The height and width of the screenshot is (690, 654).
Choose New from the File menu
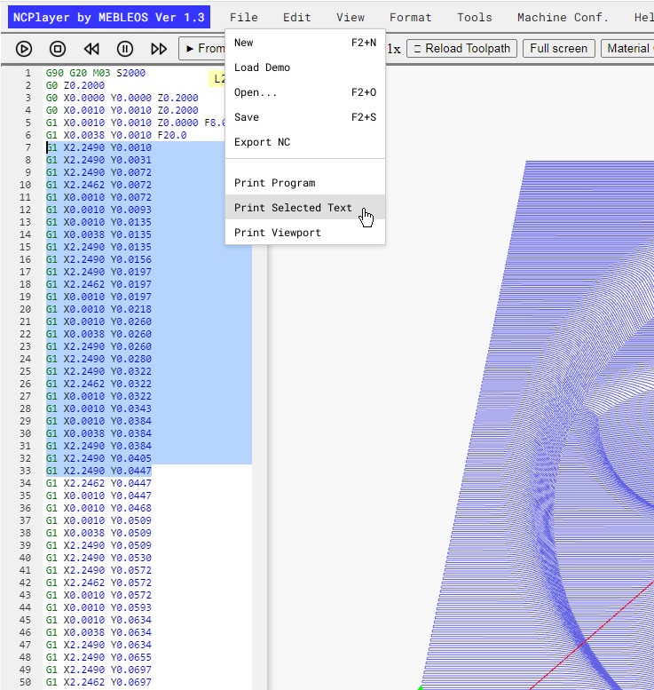coord(305,43)
